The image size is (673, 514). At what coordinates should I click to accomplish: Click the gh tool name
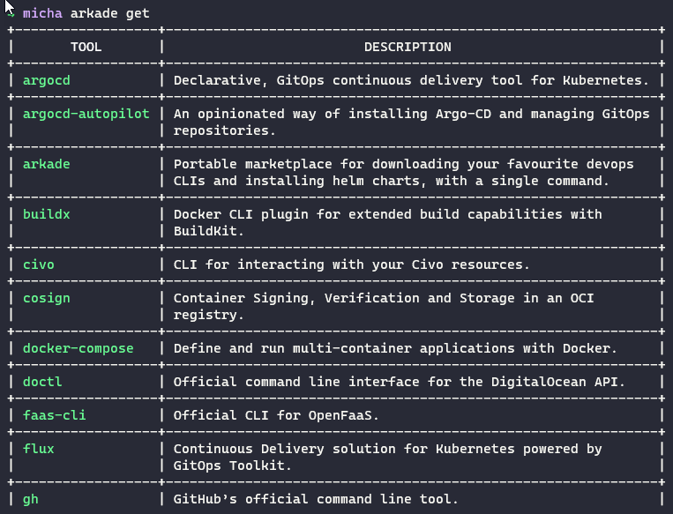30,499
